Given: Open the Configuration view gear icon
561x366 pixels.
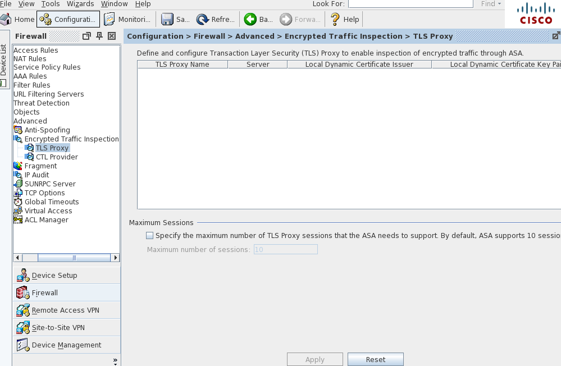Looking at the screenshot, I should pos(45,19).
